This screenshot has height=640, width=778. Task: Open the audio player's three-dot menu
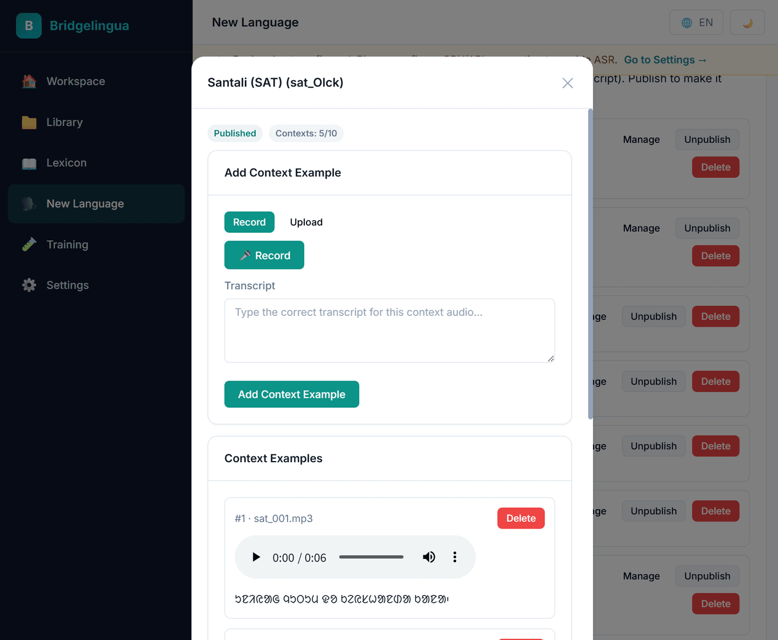point(455,557)
